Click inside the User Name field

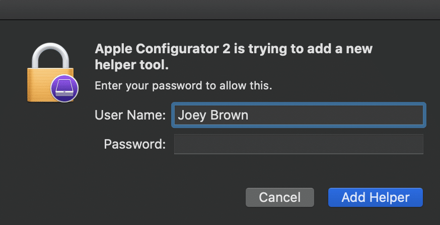coord(299,115)
